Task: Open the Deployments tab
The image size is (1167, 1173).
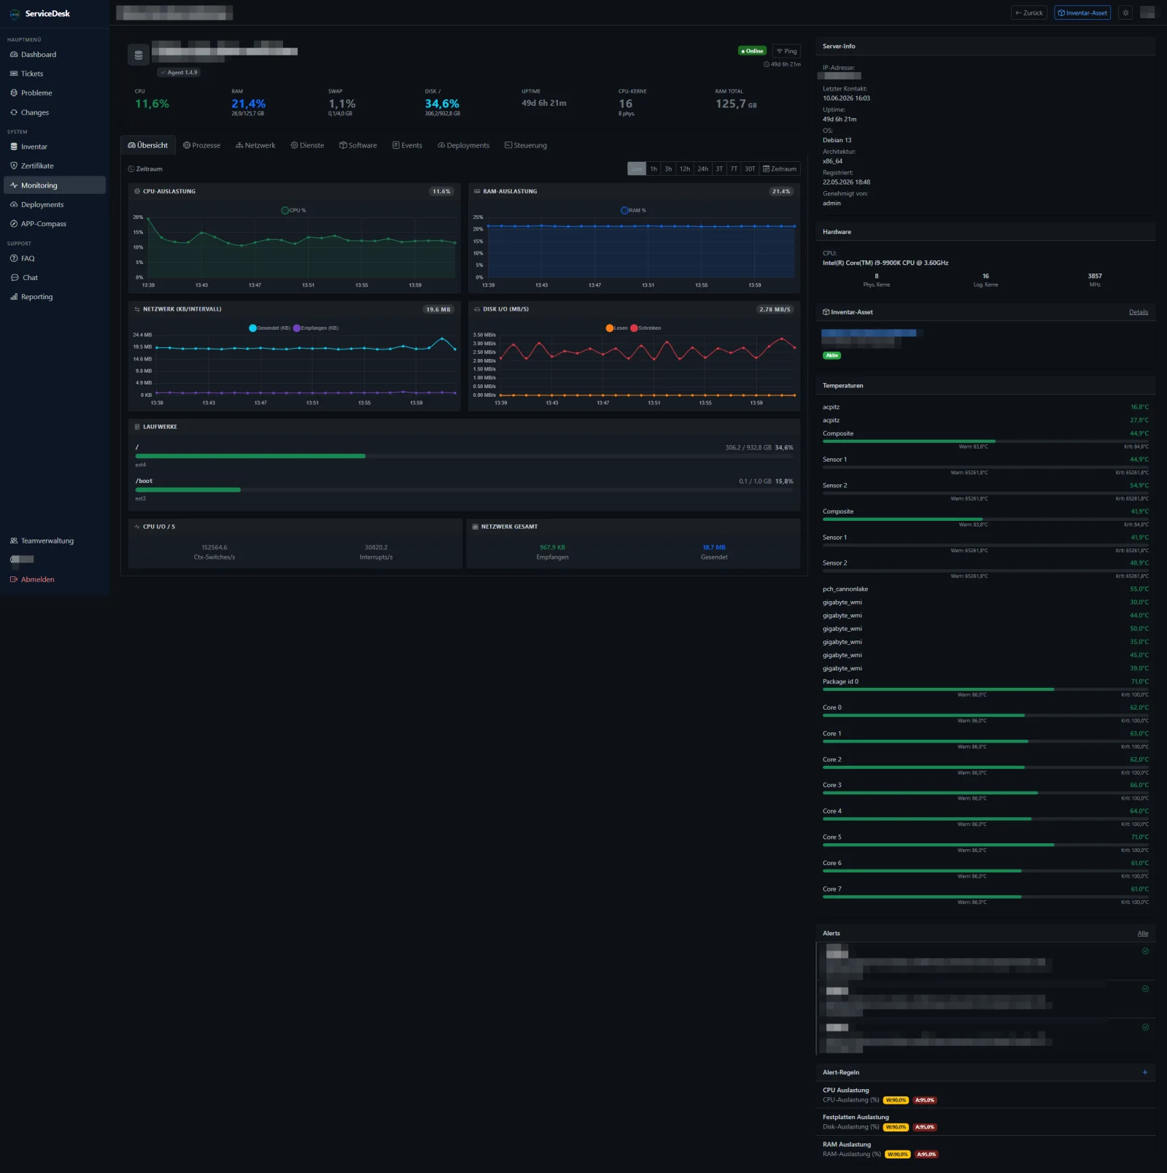Action: (463, 145)
